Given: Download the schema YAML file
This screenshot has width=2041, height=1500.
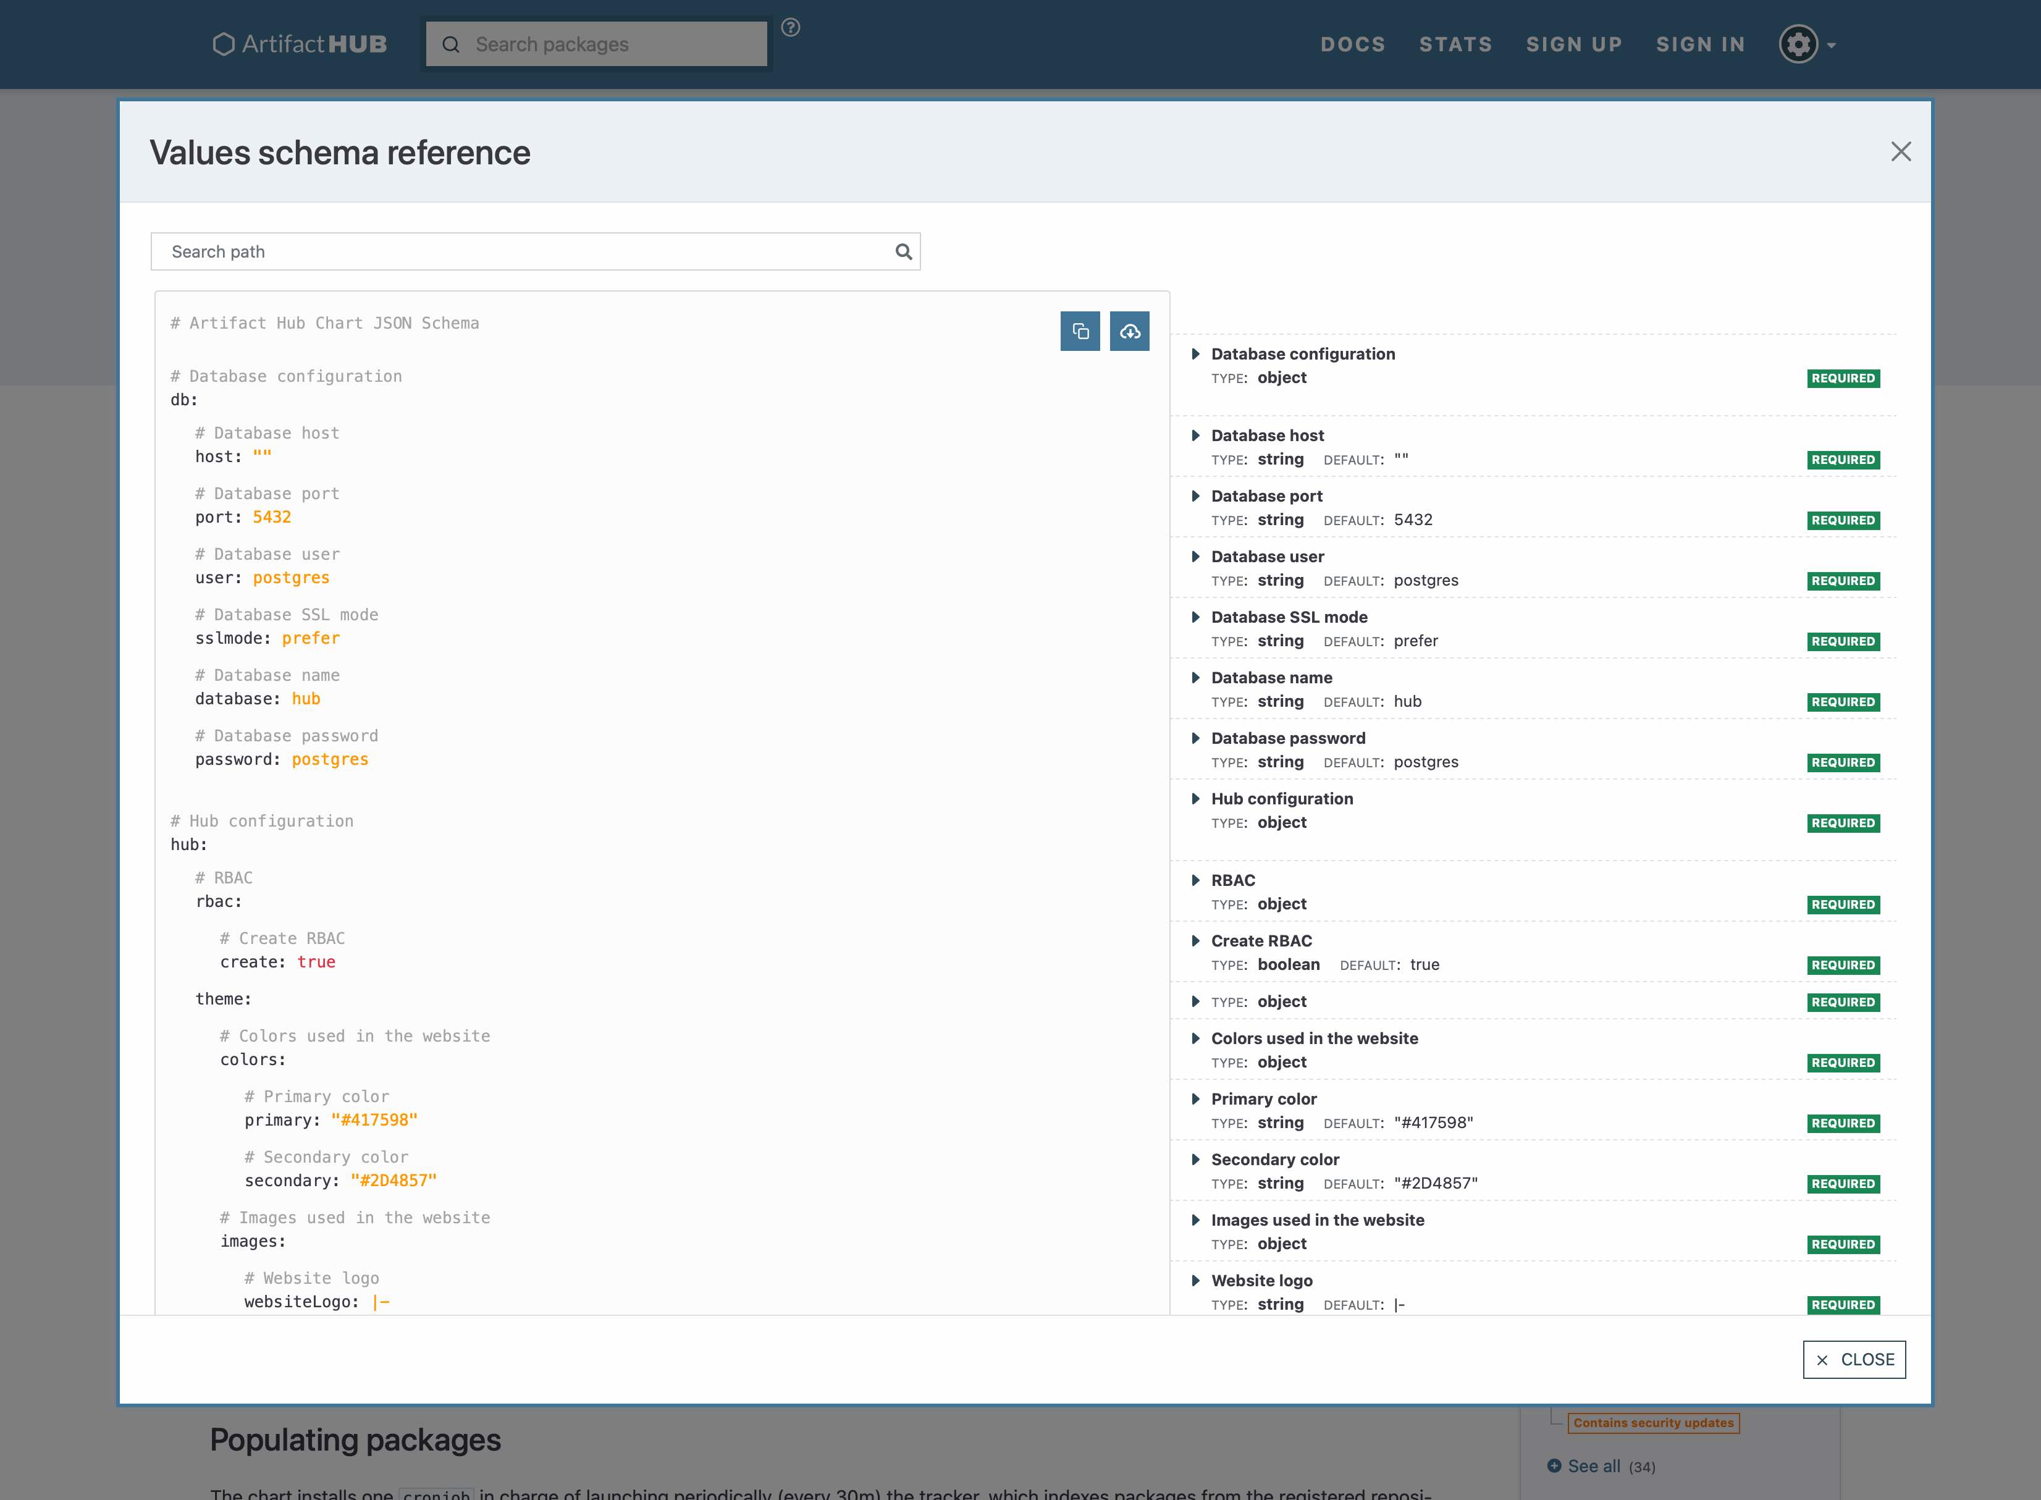Looking at the screenshot, I should [x=1129, y=331].
